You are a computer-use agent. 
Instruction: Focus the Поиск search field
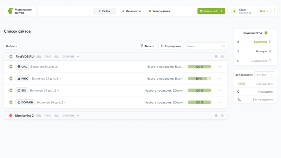(x=206, y=46)
